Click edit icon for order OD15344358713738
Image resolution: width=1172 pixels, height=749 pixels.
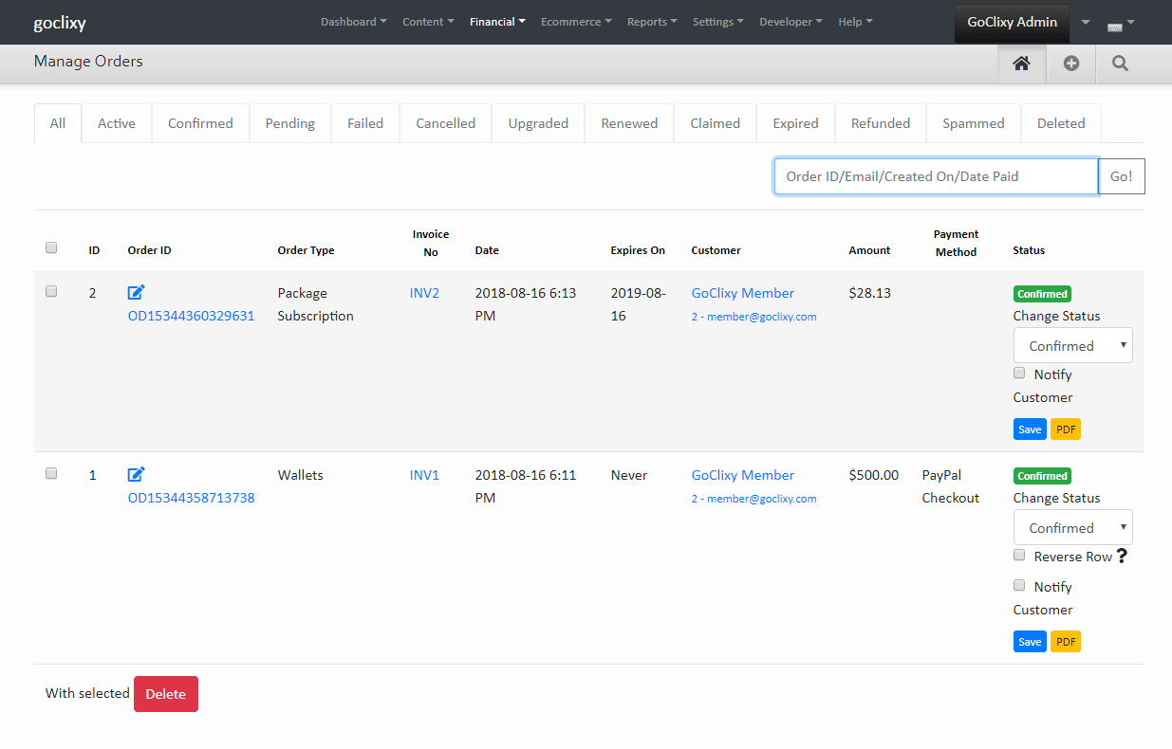[x=136, y=475]
